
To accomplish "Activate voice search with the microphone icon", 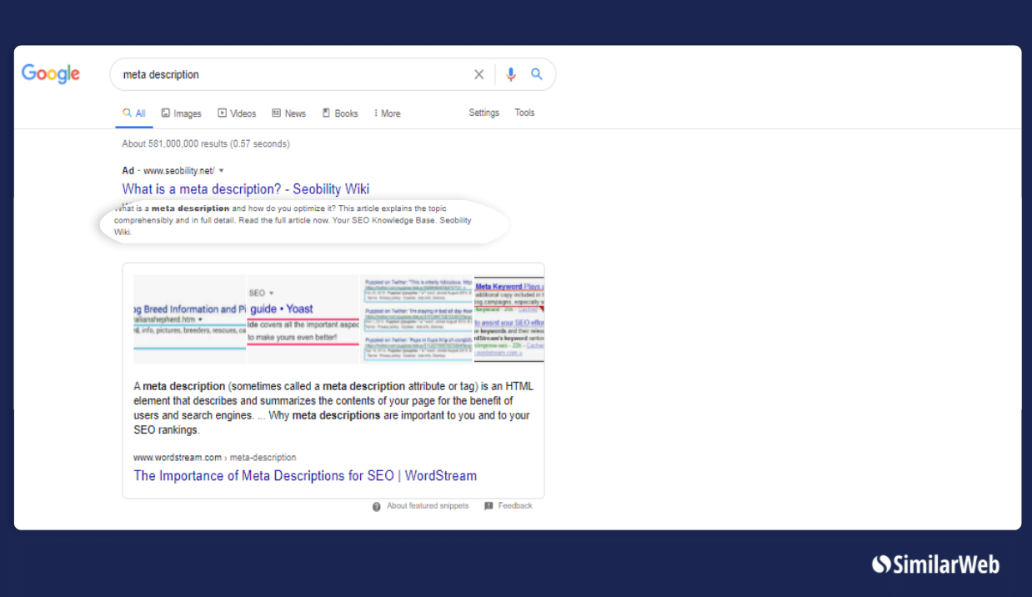I will click(511, 74).
